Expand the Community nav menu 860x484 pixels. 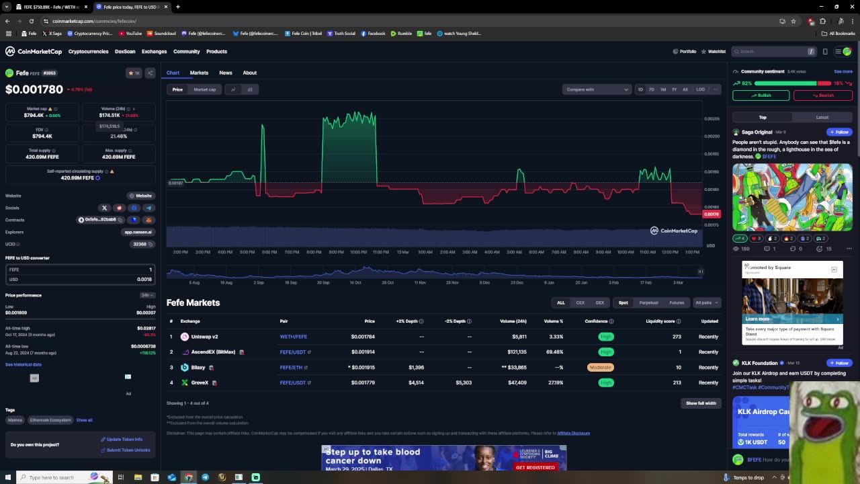(186, 51)
